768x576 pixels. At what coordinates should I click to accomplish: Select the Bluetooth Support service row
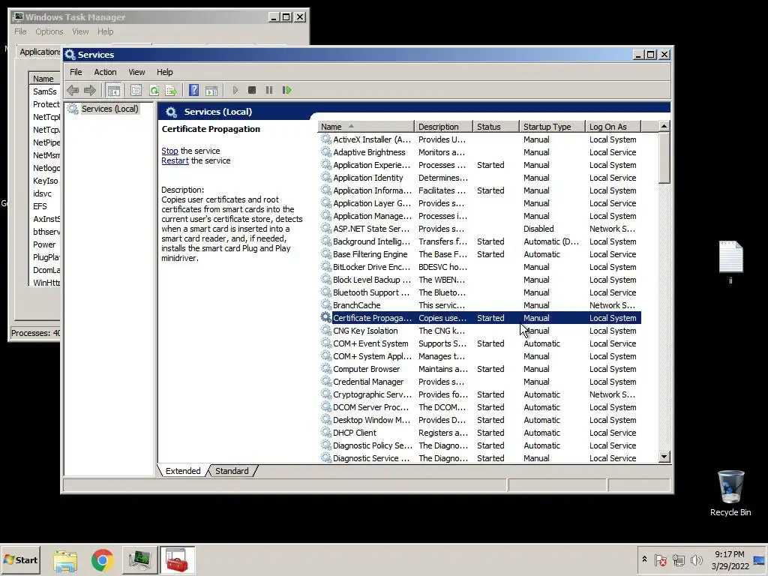(x=480, y=292)
